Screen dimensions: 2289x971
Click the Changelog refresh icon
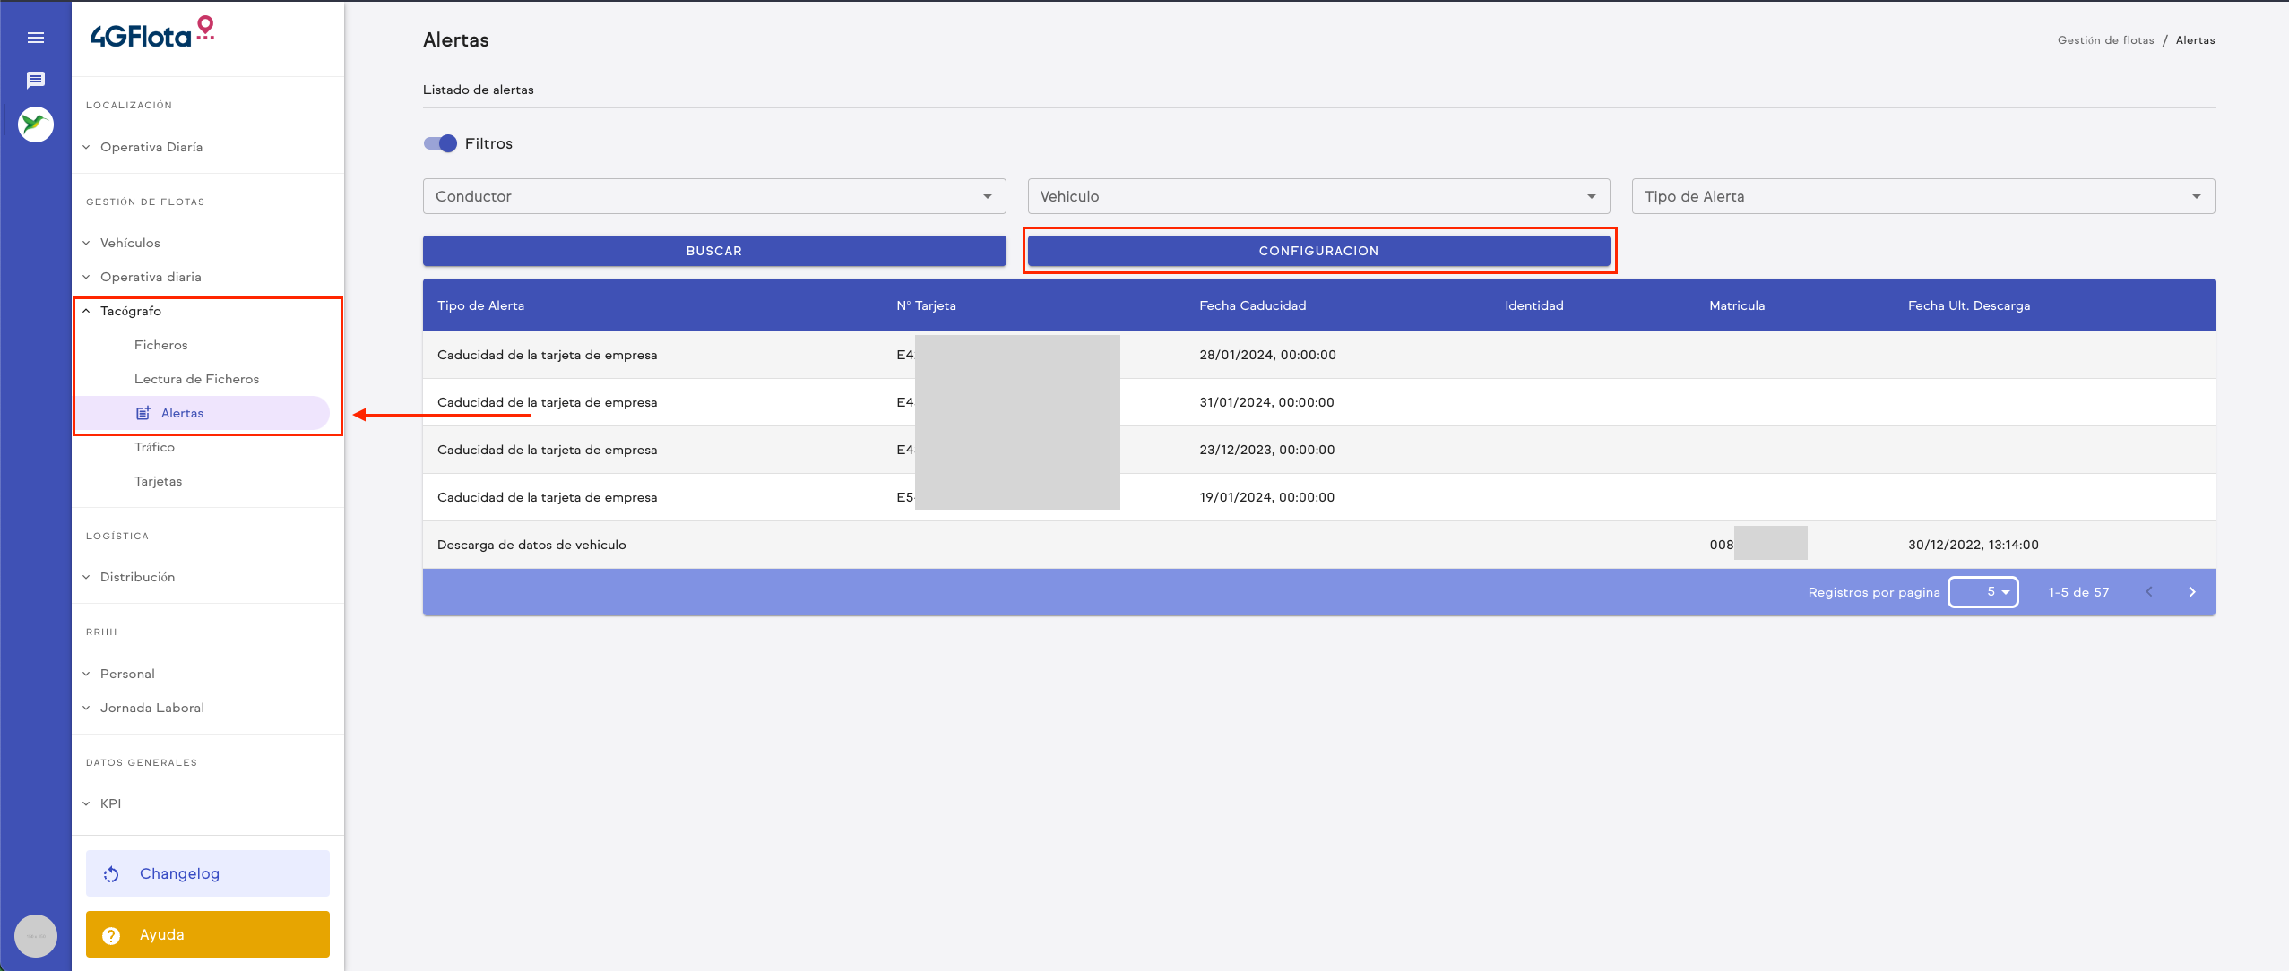[111, 874]
